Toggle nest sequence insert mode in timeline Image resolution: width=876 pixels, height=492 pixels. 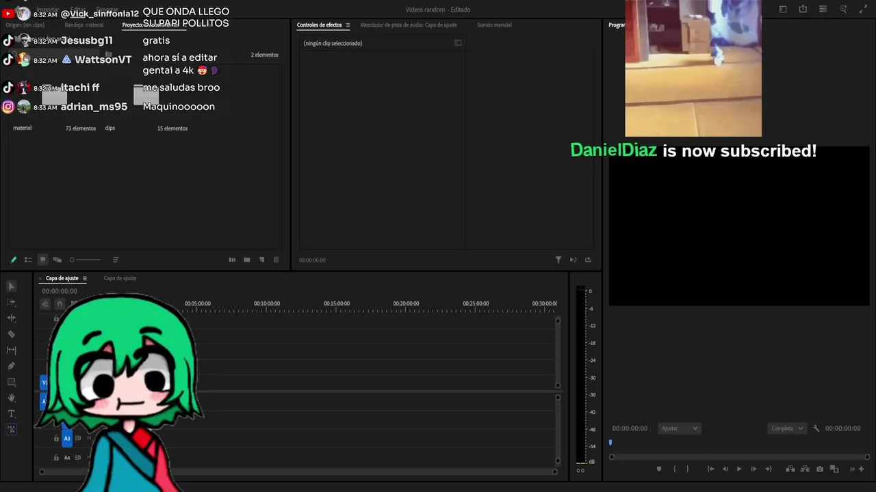[45, 304]
